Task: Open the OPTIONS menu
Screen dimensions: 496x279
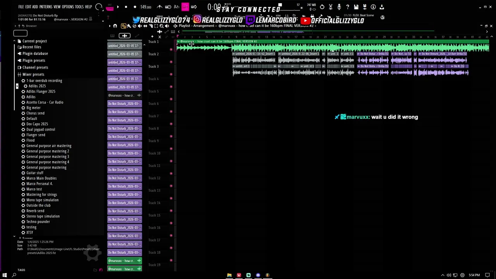Action: point(68,7)
